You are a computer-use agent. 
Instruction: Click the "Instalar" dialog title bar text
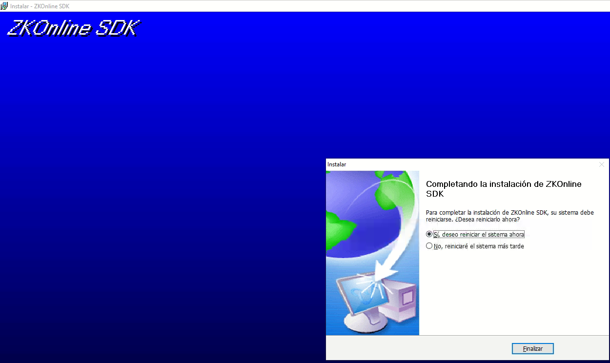[x=337, y=165]
